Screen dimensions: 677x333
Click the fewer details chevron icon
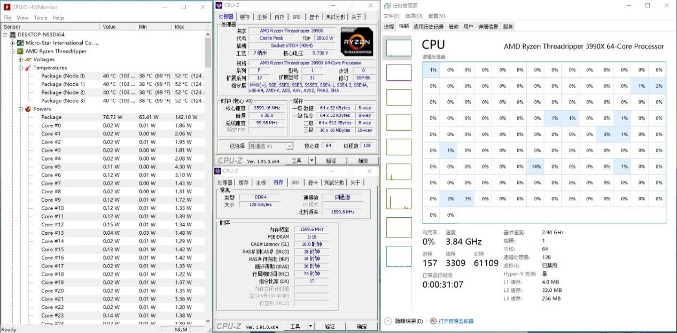(388, 321)
